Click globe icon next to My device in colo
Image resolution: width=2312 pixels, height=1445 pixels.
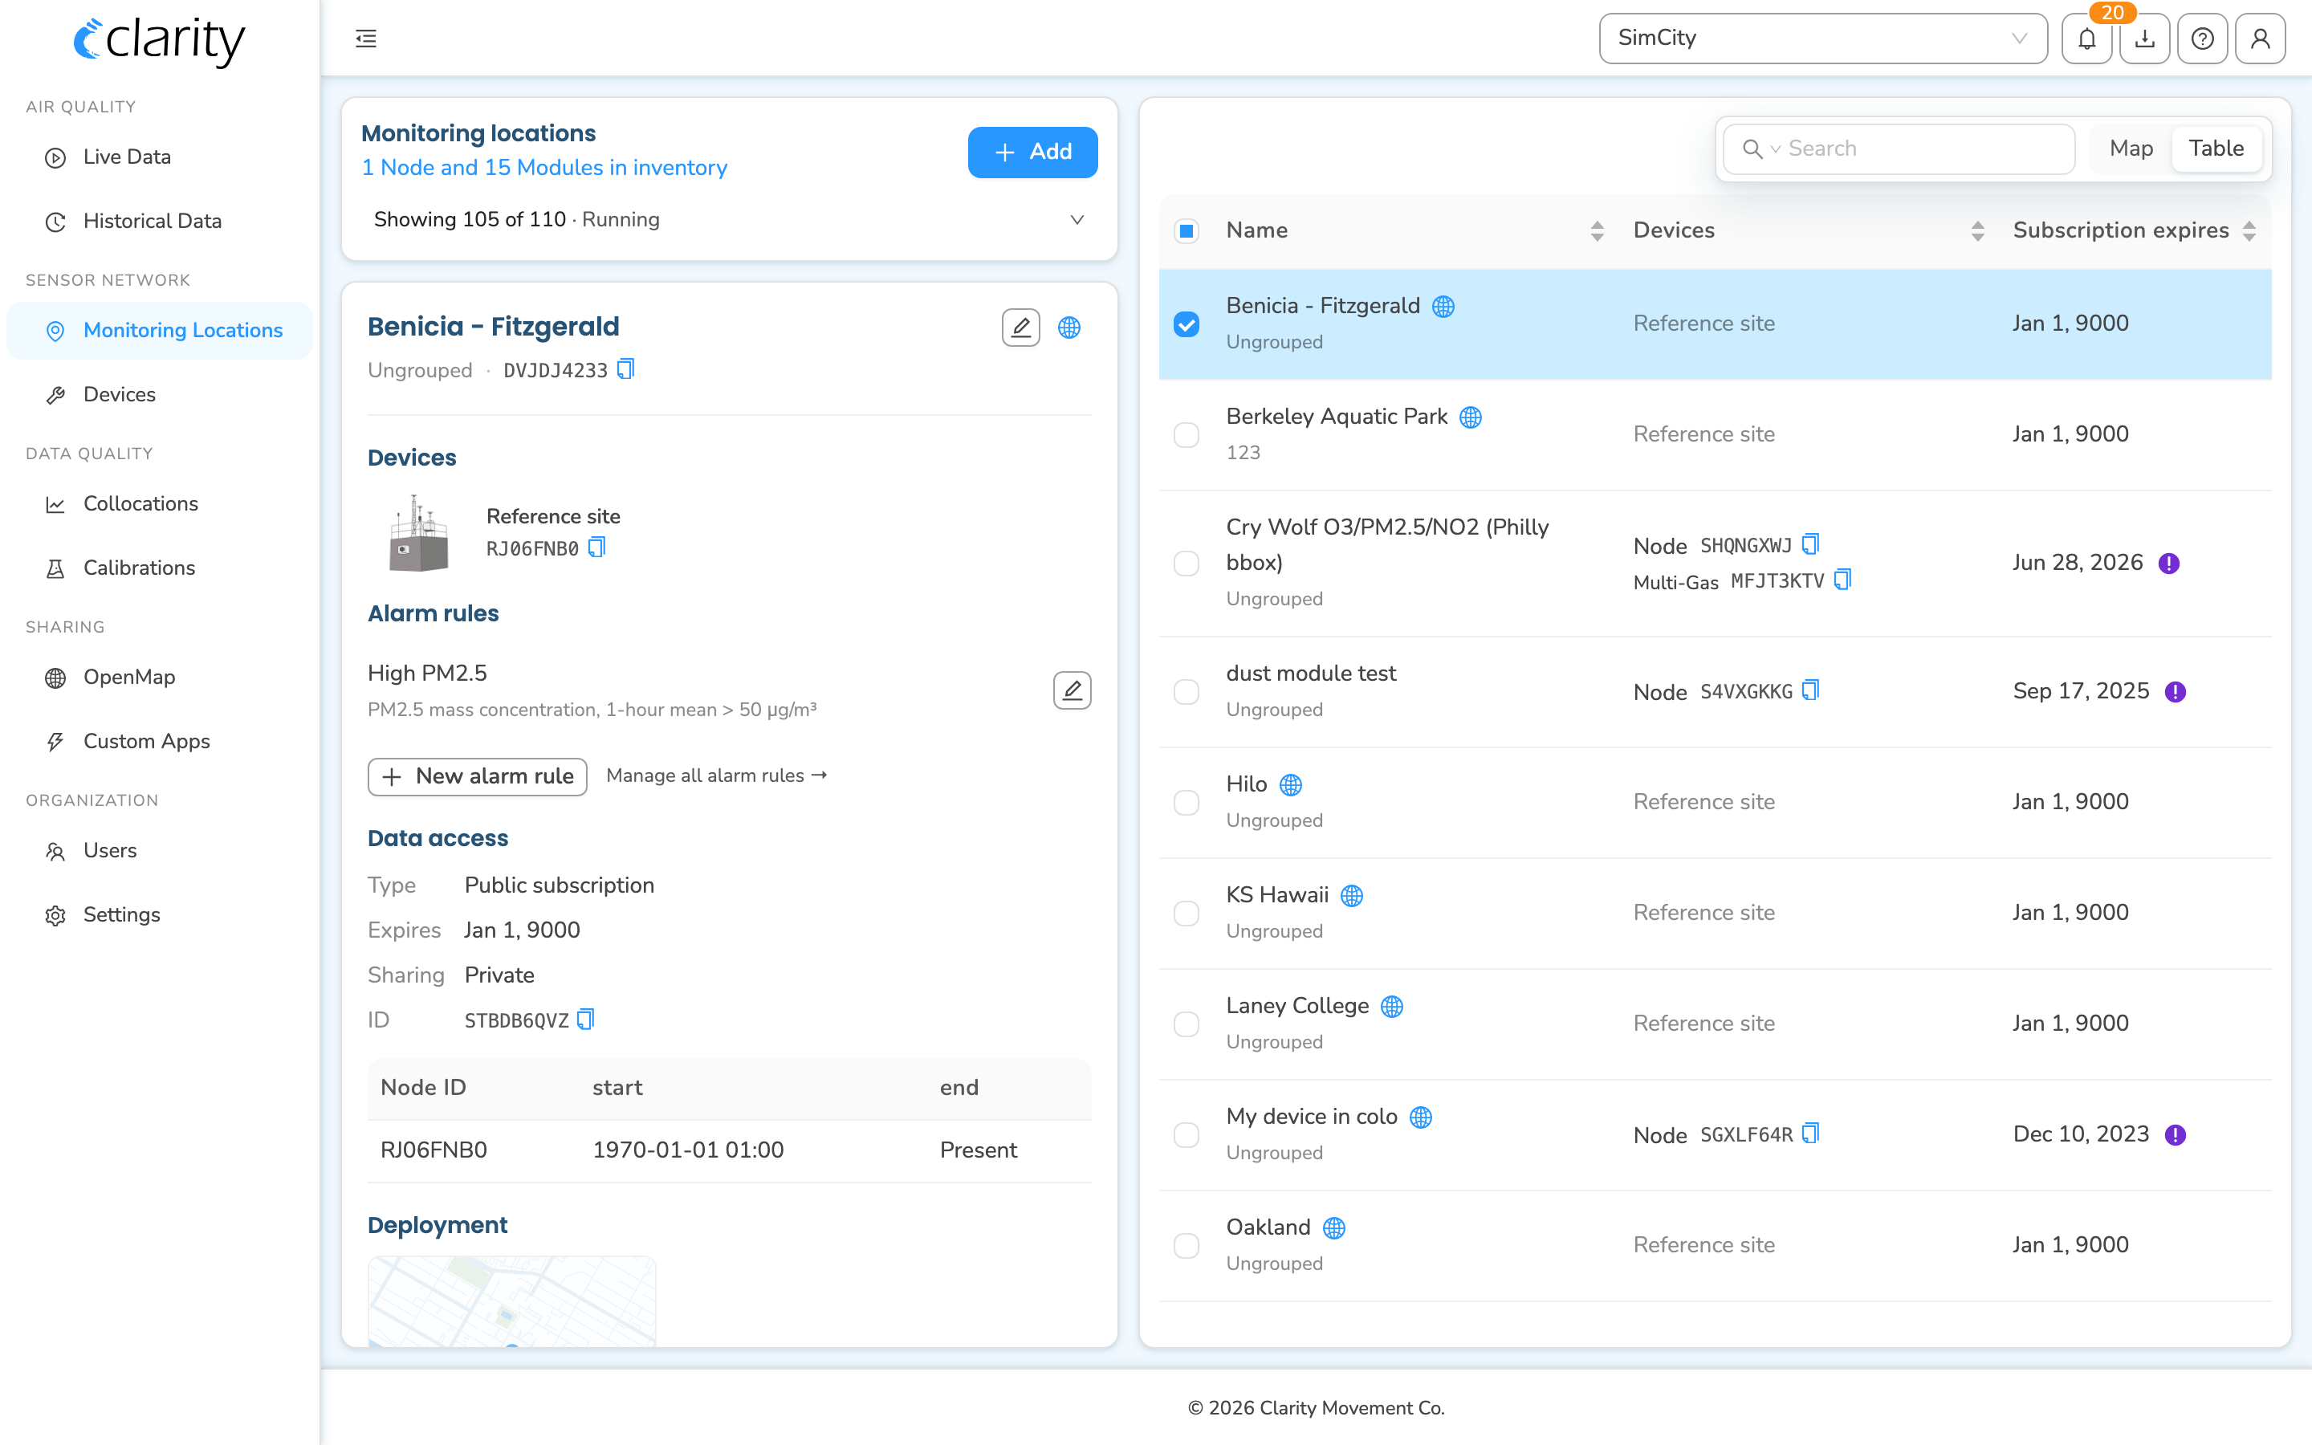click(x=1421, y=1117)
